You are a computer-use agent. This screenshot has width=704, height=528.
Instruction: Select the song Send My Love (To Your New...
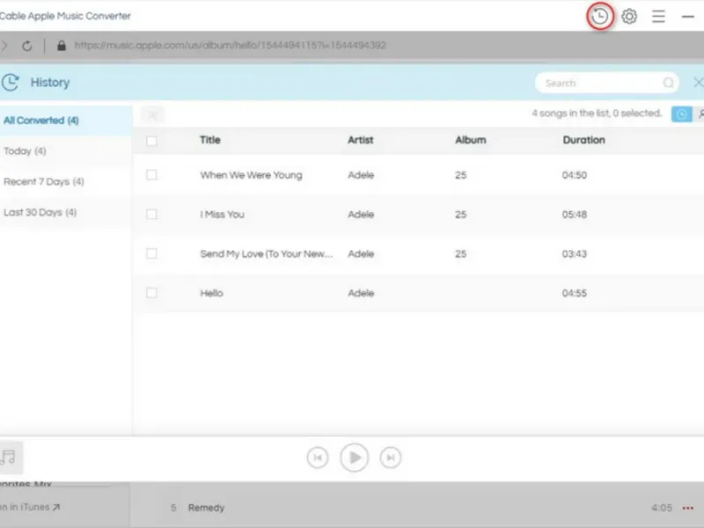[x=267, y=254]
